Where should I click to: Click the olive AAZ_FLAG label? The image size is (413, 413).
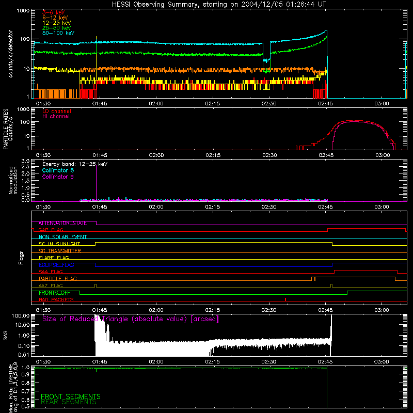51,285
